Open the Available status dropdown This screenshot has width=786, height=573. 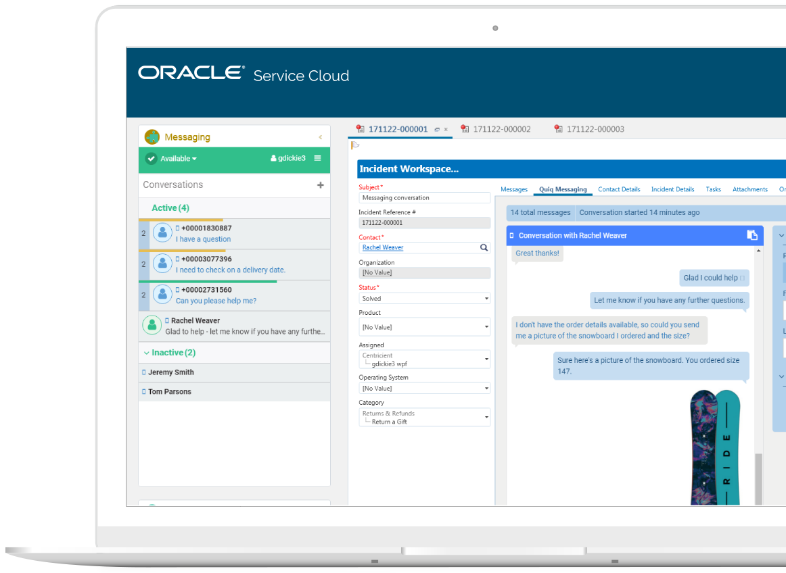click(179, 159)
